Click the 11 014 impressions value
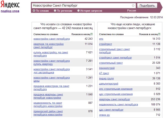The image size is (166, 118). click(89, 44)
